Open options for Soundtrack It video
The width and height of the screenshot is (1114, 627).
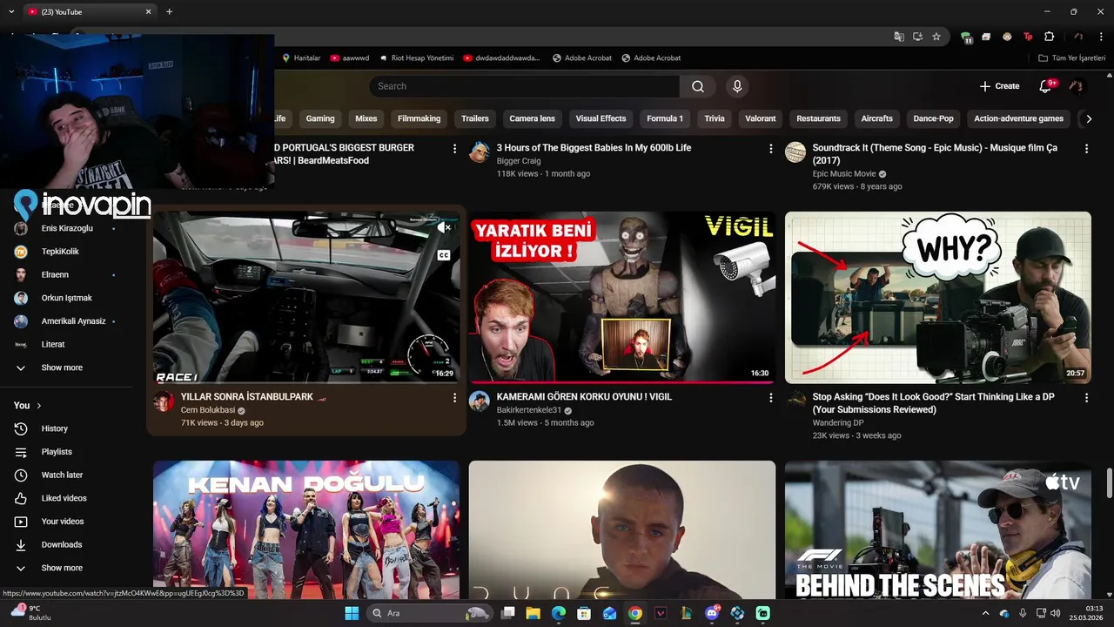[1086, 149]
